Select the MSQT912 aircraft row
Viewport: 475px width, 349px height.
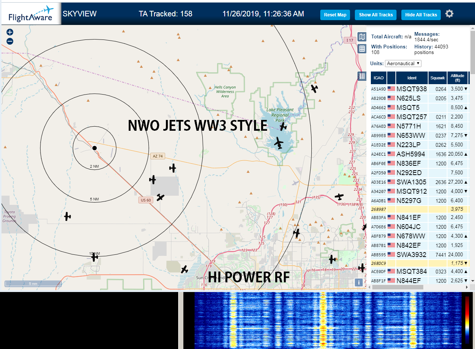click(x=420, y=191)
